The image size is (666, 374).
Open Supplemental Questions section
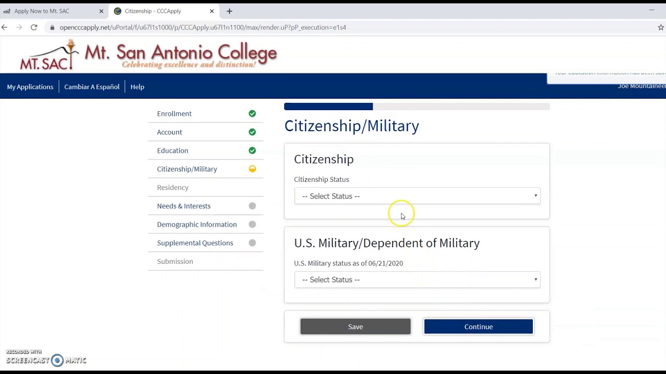pyautogui.click(x=195, y=243)
